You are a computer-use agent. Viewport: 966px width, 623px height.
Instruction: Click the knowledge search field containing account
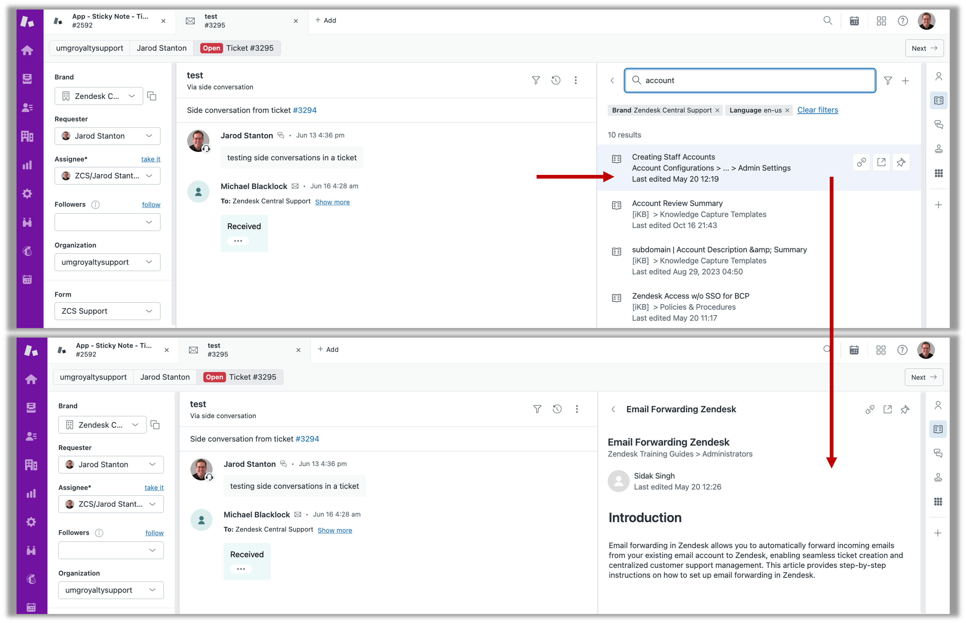point(750,81)
